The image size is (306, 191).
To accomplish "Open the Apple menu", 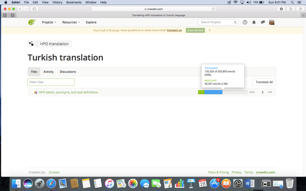I will [6, 2].
